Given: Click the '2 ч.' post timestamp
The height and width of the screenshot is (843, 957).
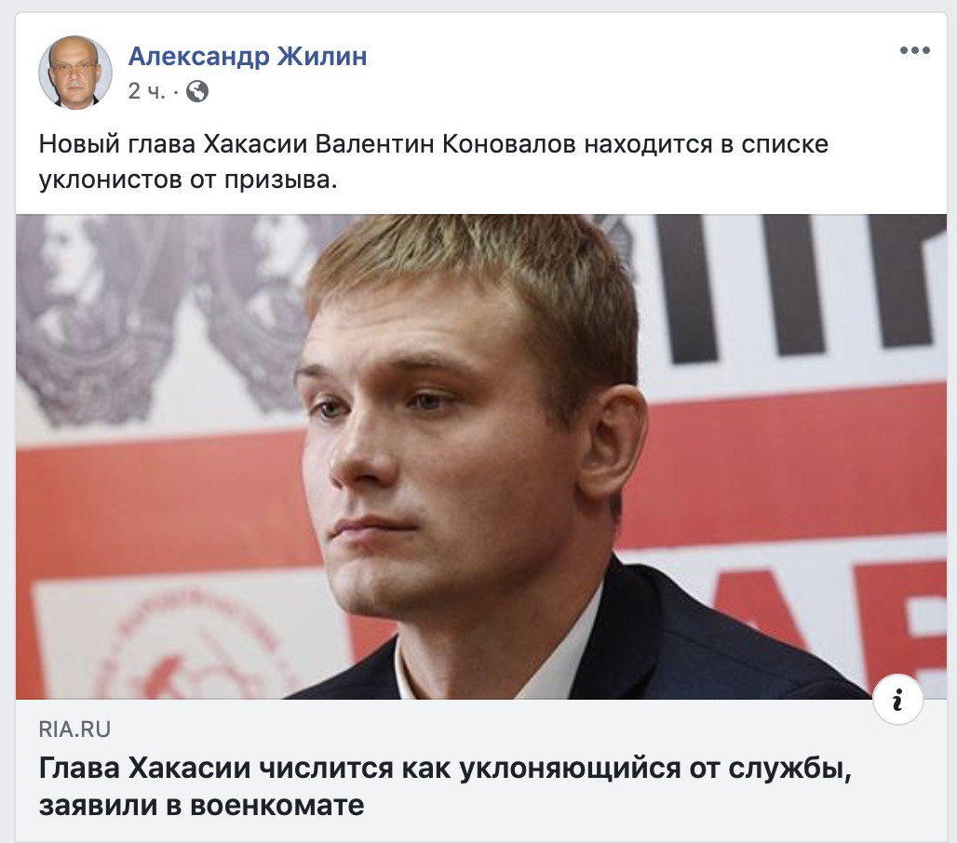Looking at the screenshot, I should point(146,91).
